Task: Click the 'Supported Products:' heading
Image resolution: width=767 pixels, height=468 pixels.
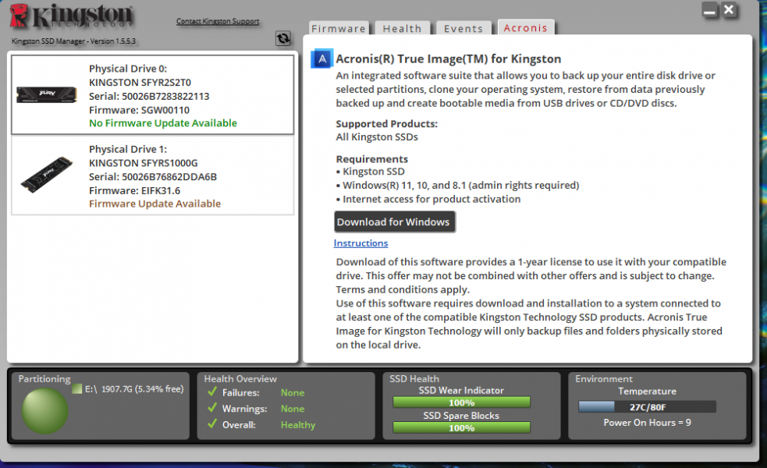Action: (386, 124)
